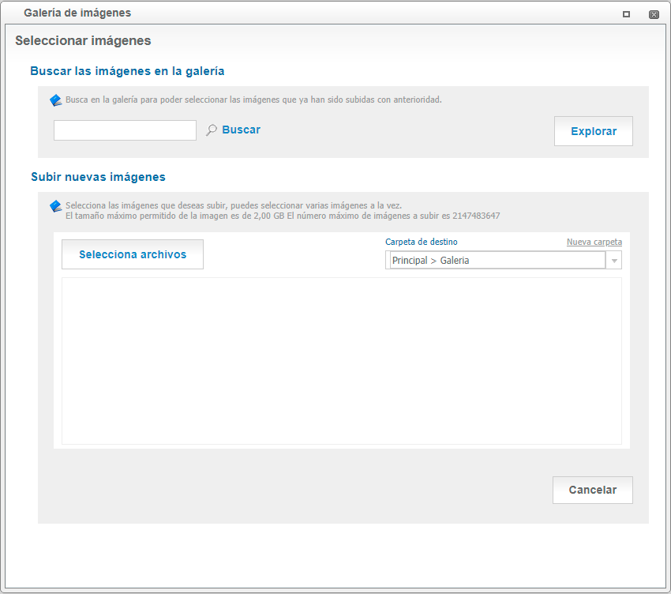Click the Selecciona archivos button

click(133, 254)
